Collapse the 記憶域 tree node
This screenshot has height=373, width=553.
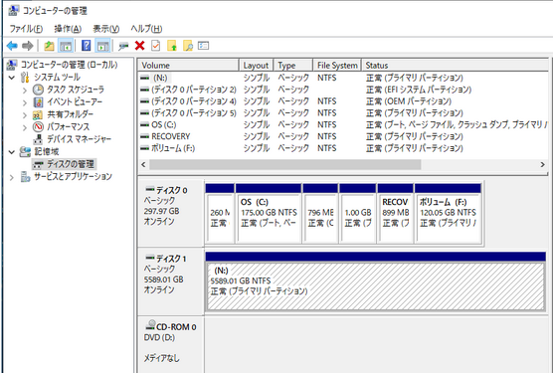pos(12,152)
